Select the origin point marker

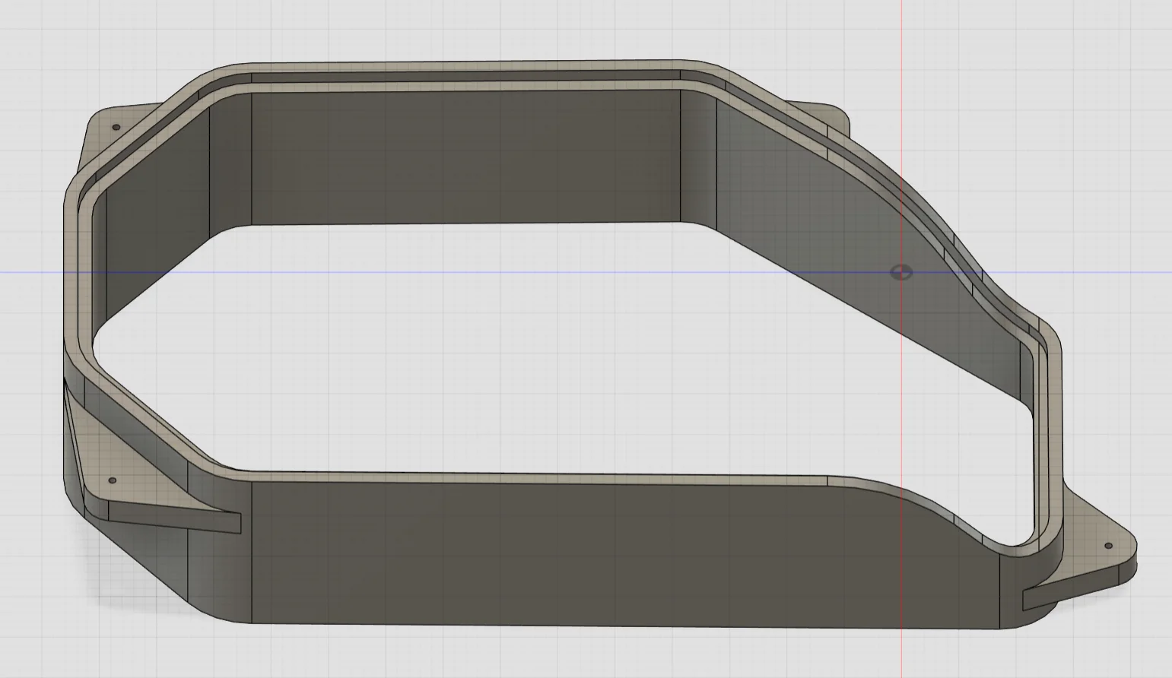(901, 272)
